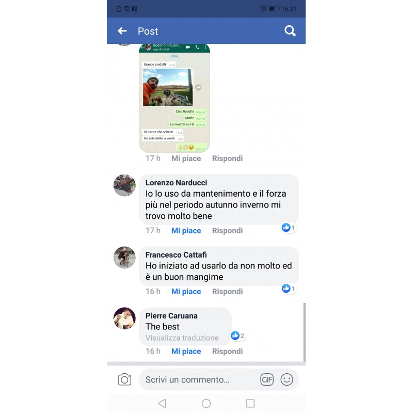Image resolution: width=413 pixels, height=413 pixels.
Task: Open the emoji smiley picker
Action: tap(287, 379)
